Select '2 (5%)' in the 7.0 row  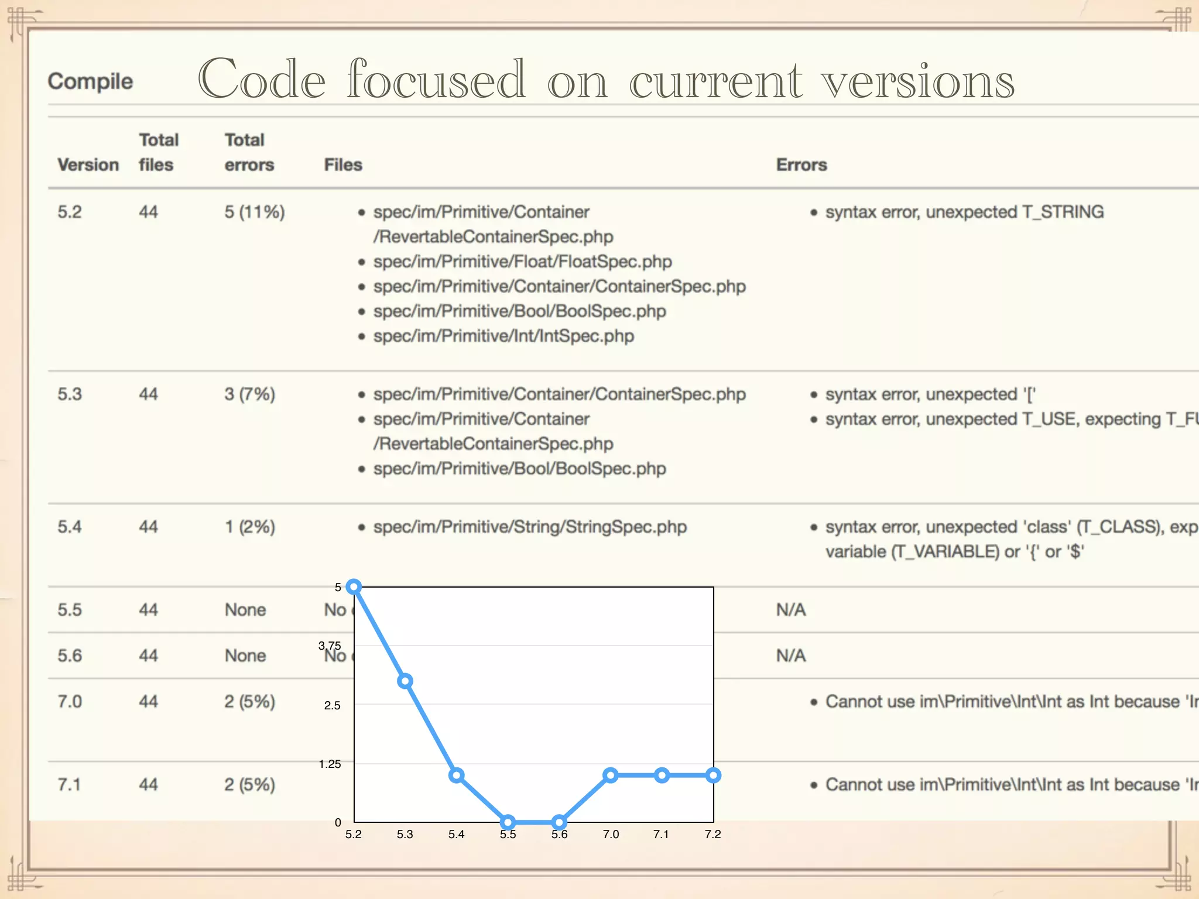250,702
